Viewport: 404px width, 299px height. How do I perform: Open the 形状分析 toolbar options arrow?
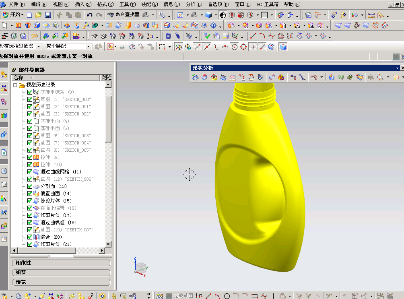(397, 68)
